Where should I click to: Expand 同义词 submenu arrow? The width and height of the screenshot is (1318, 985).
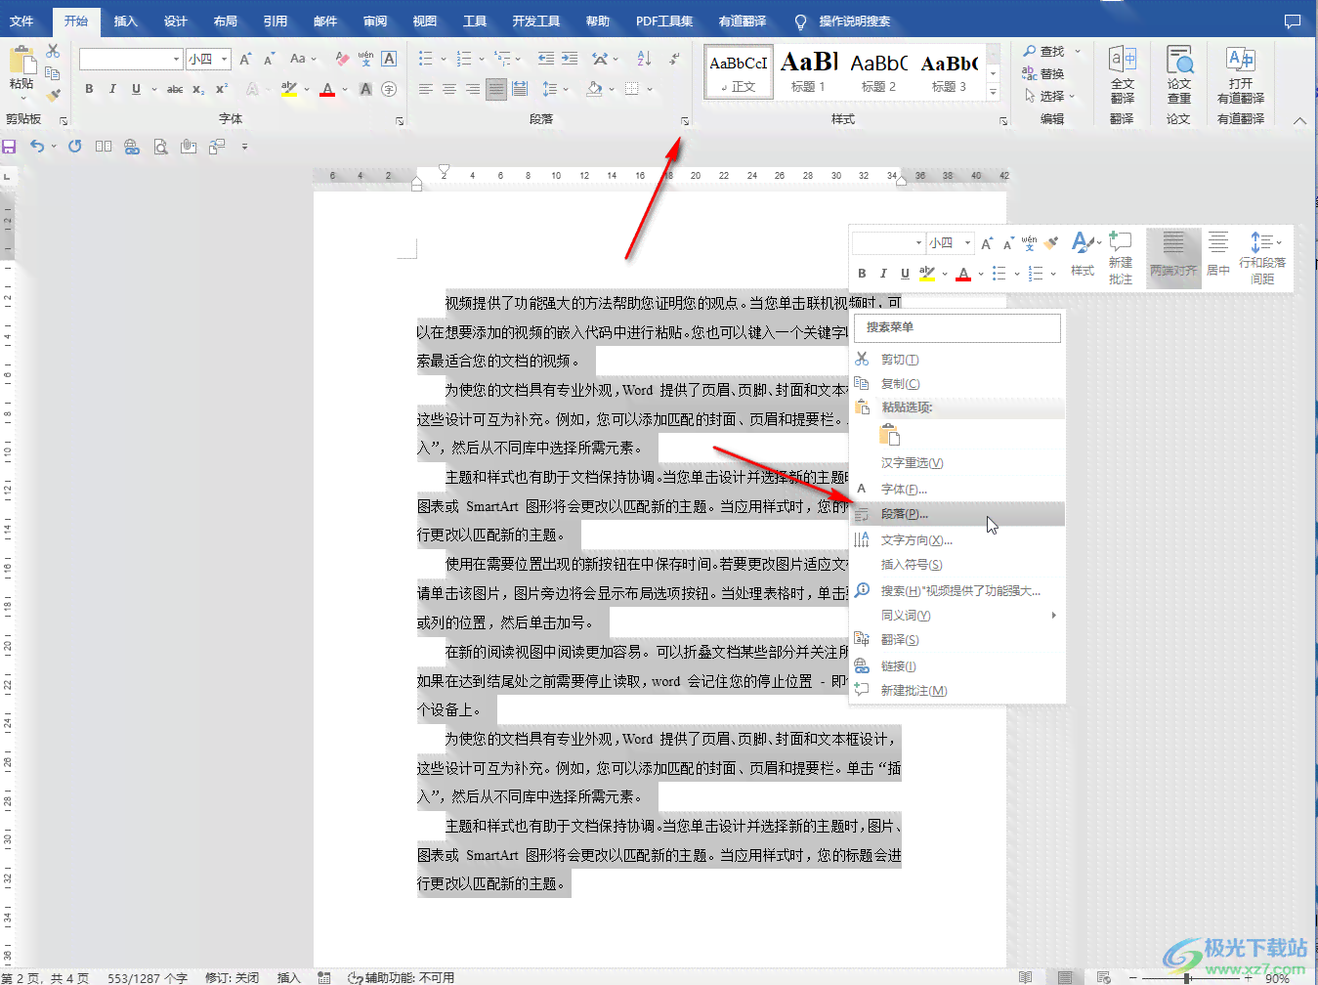tap(1053, 616)
